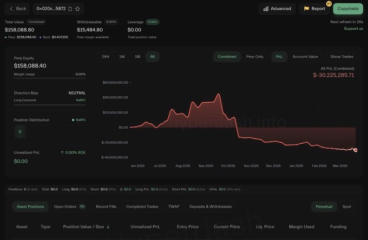The height and width of the screenshot is (240, 368).
Task: Open the Support us link
Action: tap(353, 29)
